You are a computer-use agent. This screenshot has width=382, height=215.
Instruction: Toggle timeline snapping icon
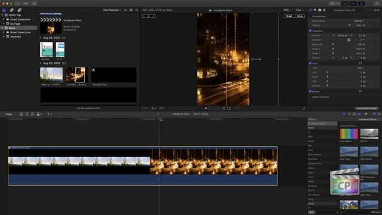[x=359, y=114]
